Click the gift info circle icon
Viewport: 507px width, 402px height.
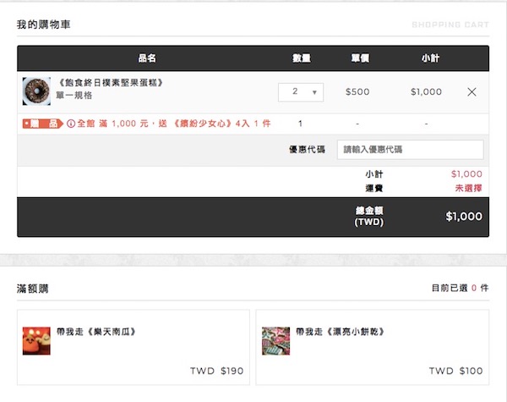pos(71,124)
